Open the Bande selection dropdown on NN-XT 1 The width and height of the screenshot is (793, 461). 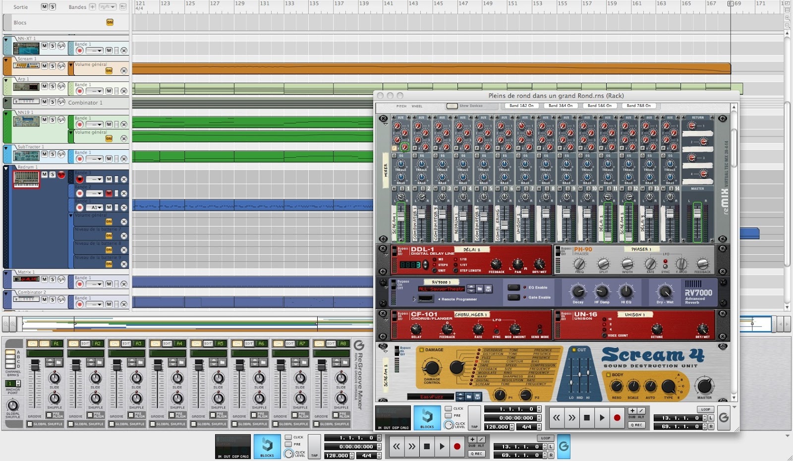[x=94, y=50]
